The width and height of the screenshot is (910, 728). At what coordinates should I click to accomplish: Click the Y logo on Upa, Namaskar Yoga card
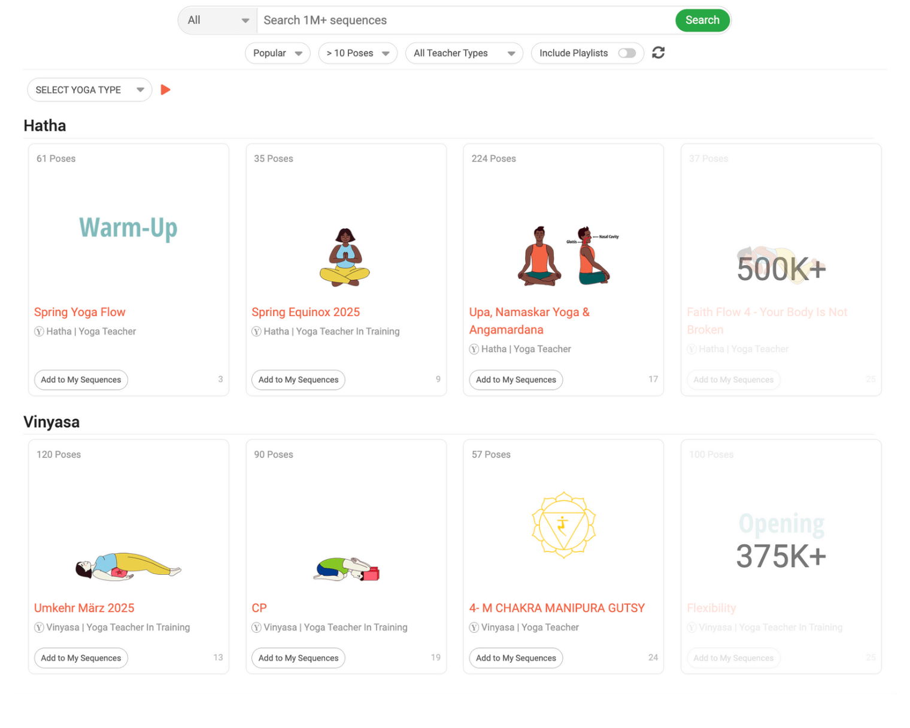point(474,349)
